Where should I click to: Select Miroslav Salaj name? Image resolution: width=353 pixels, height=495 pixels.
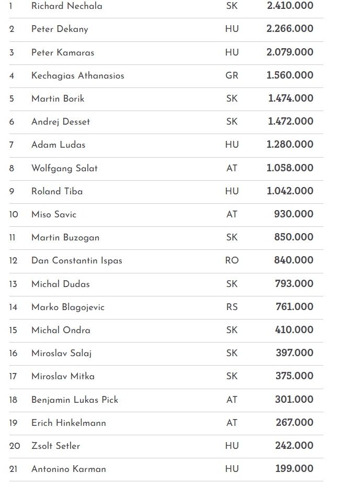(61, 353)
